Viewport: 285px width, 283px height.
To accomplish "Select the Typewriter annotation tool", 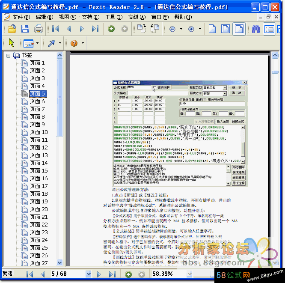I will (x=29, y=43).
